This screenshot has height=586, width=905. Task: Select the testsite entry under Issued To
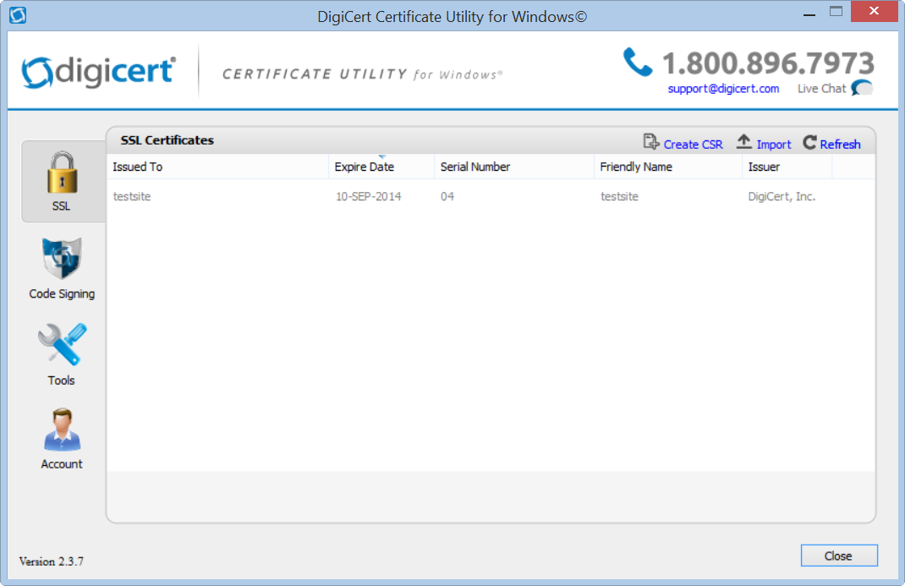coord(132,196)
